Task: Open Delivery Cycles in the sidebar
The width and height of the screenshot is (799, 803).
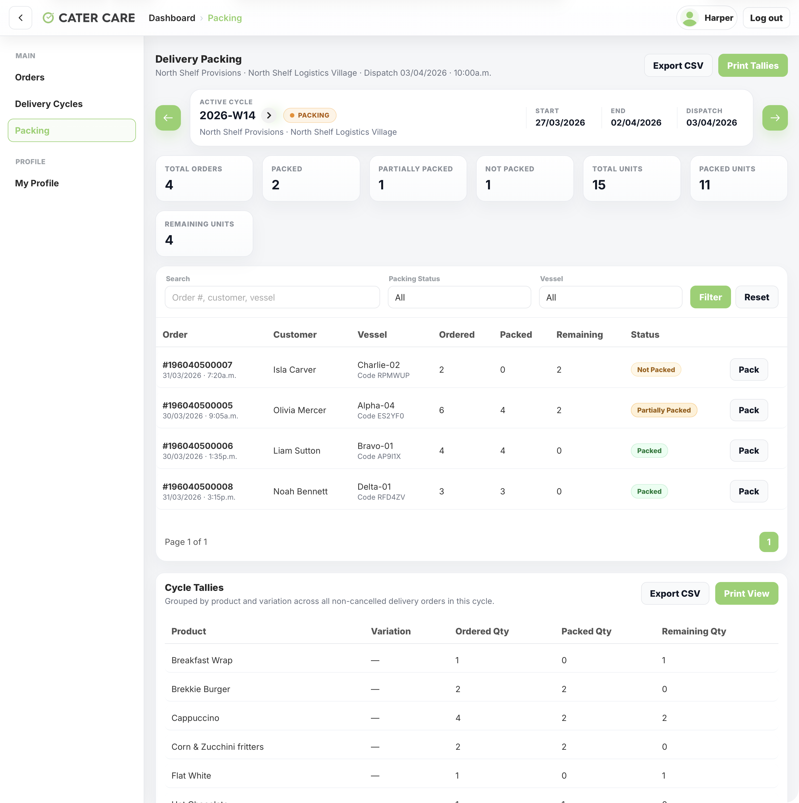Action: point(49,104)
